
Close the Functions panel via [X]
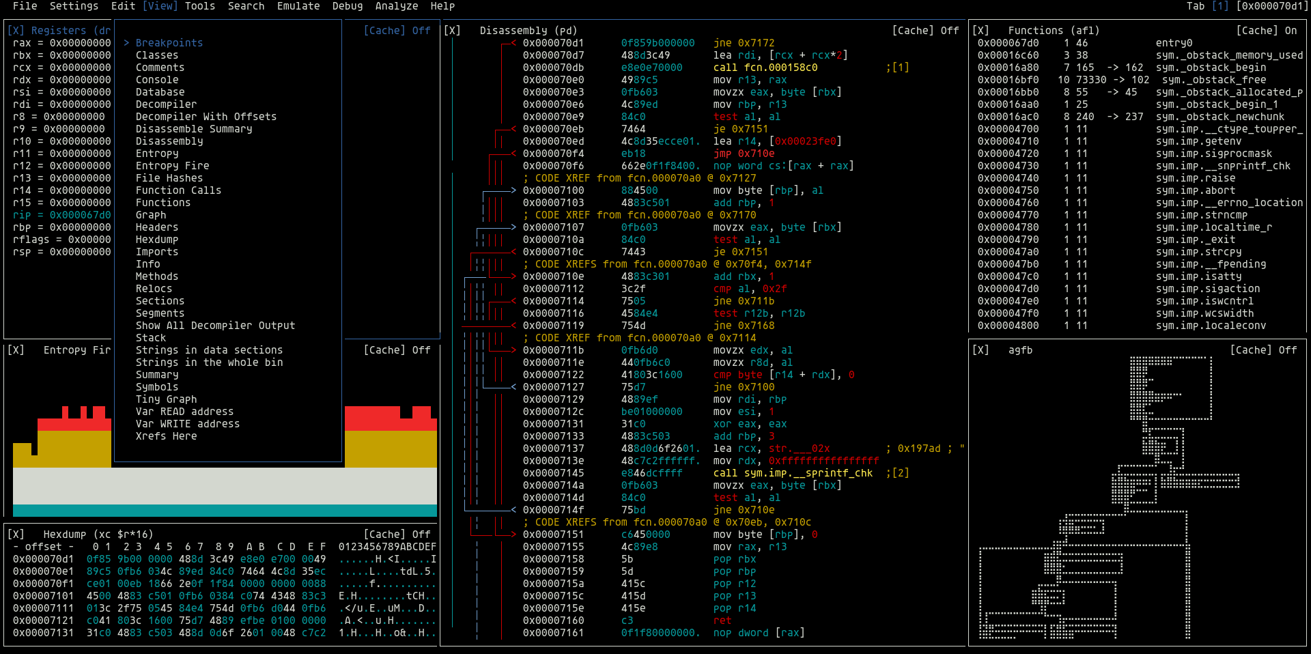(x=981, y=30)
